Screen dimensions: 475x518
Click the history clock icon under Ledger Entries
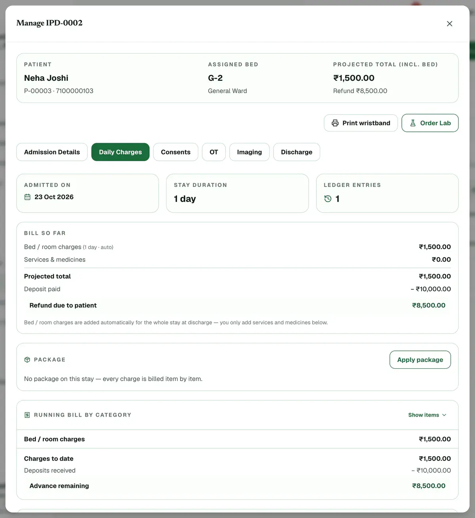[x=328, y=199]
